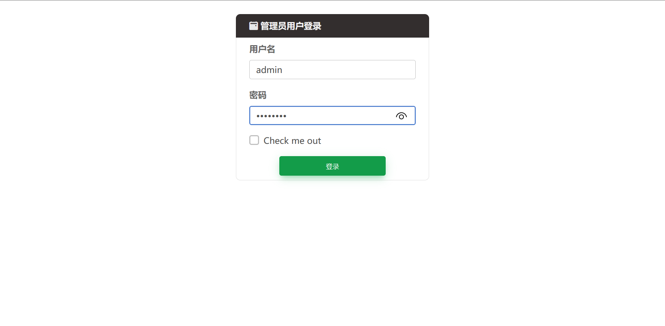
Task: Click the 用户名 field label
Action: pyautogui.click(x=262, y=49)
